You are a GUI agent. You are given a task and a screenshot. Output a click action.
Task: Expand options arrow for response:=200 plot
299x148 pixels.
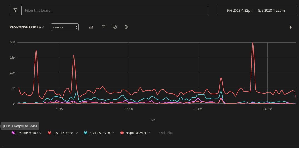113,133
